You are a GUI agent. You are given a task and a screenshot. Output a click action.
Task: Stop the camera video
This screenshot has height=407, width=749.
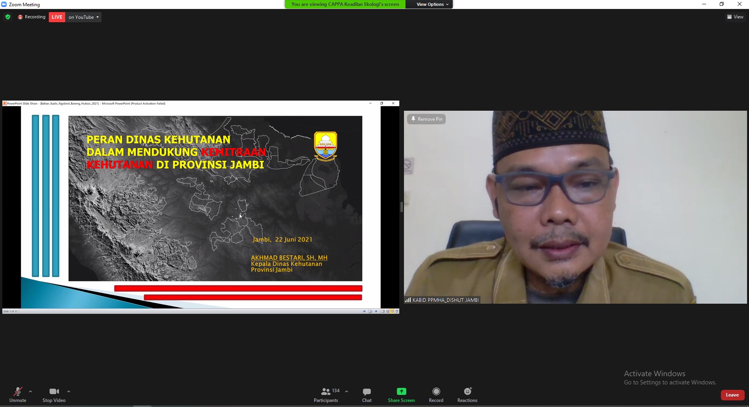click(54, 395)
